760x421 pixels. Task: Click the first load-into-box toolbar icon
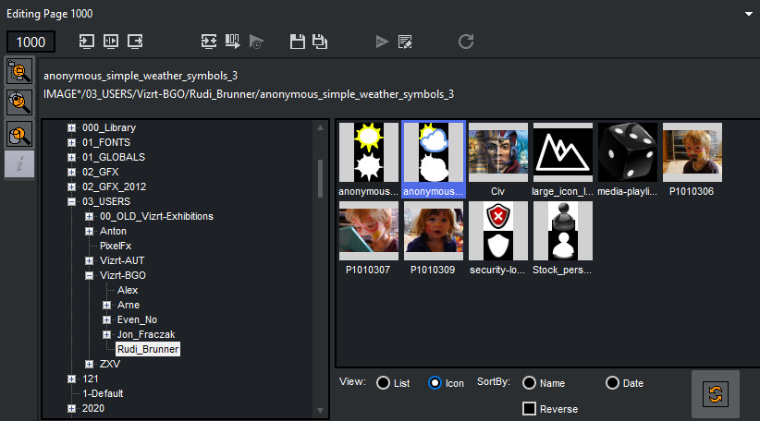[87, 42]
